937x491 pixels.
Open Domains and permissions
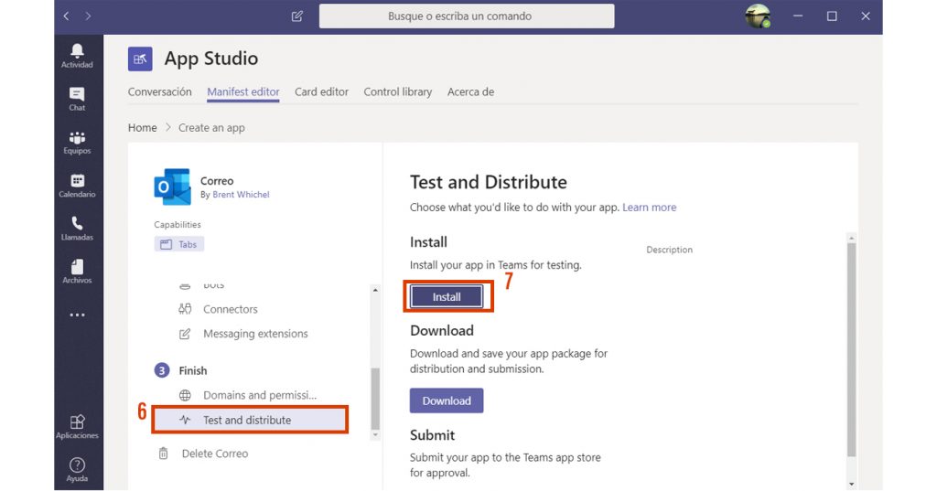tap(247, 395)
